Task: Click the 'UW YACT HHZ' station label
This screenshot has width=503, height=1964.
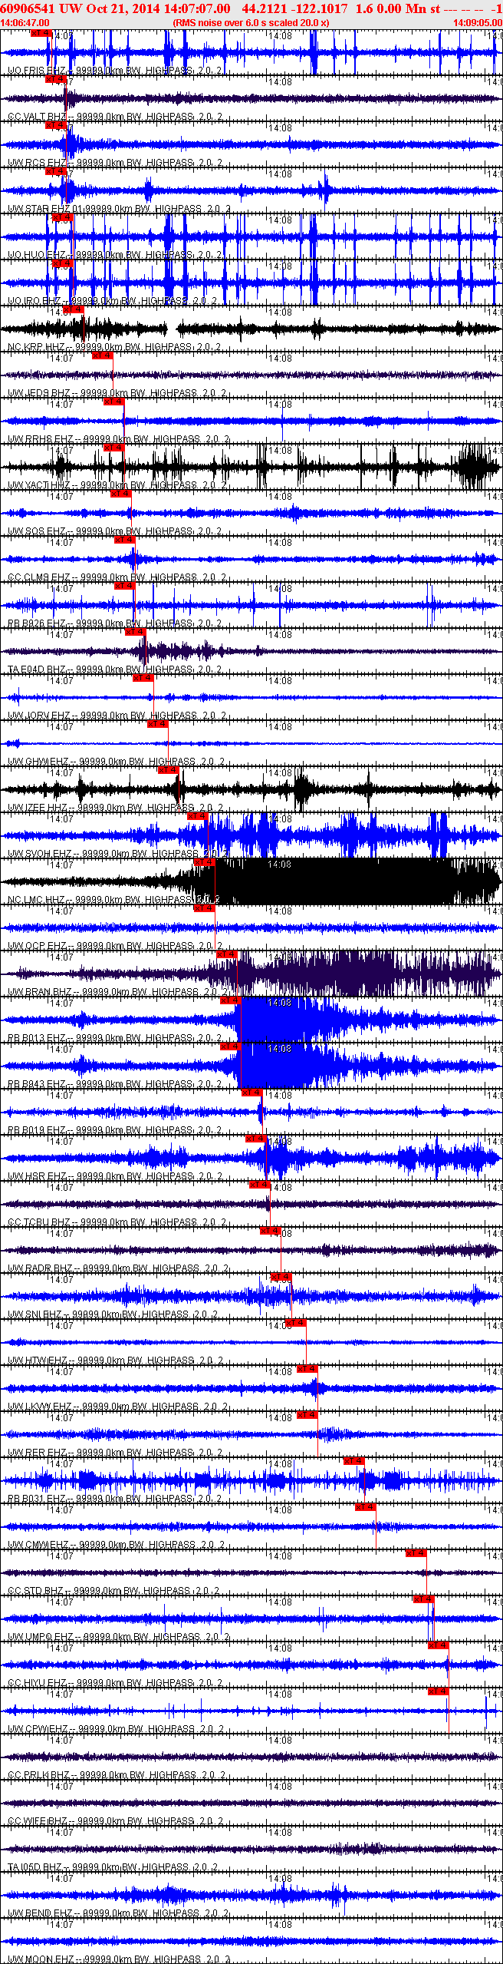Action: pos(39,485)
